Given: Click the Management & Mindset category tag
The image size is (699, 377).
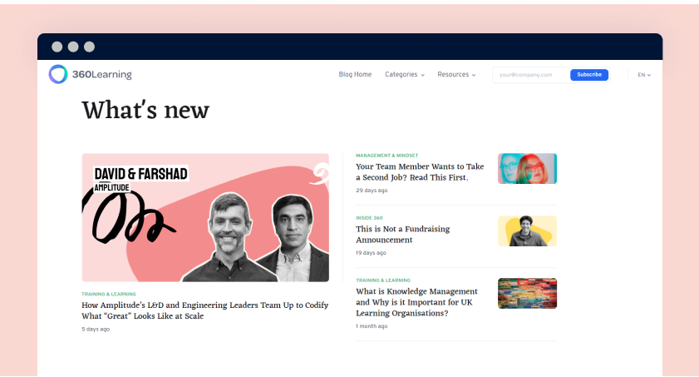Looking at the screenshot, I should point(387,156).
